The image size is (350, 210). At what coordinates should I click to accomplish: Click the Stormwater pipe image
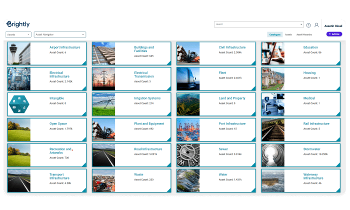[x=272, y=155]
